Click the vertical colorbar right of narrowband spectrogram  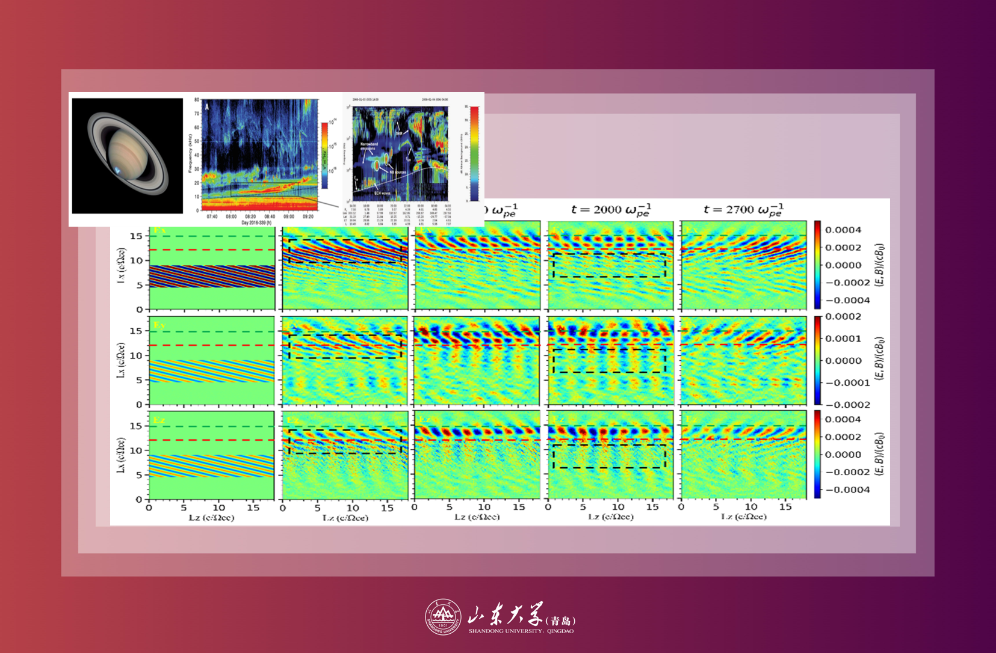474,153
